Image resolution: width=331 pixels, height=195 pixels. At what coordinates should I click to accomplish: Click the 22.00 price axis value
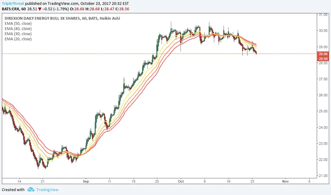pyautogui.click(x=323, y=160)
